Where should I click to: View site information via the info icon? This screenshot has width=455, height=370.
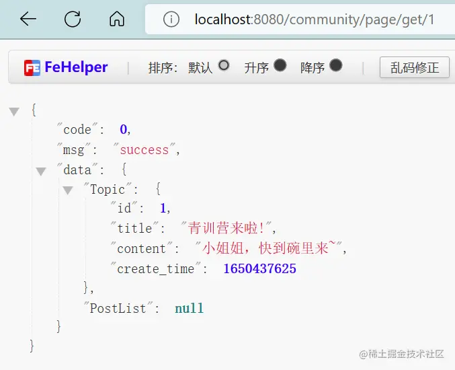coord(171,20)
